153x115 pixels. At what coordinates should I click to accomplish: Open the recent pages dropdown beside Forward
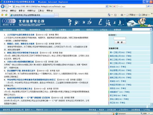[x=10, y=6]
